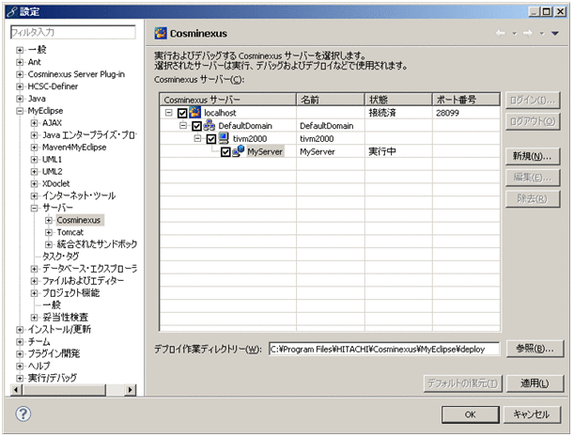The image size is (574, 437).
Task: Expand the Ant tree node
Action: click(20, 62)
